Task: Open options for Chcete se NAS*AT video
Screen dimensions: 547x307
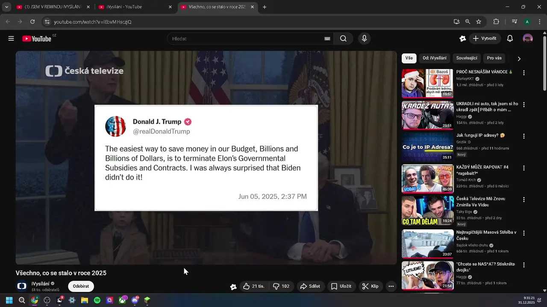Action: 524,265
